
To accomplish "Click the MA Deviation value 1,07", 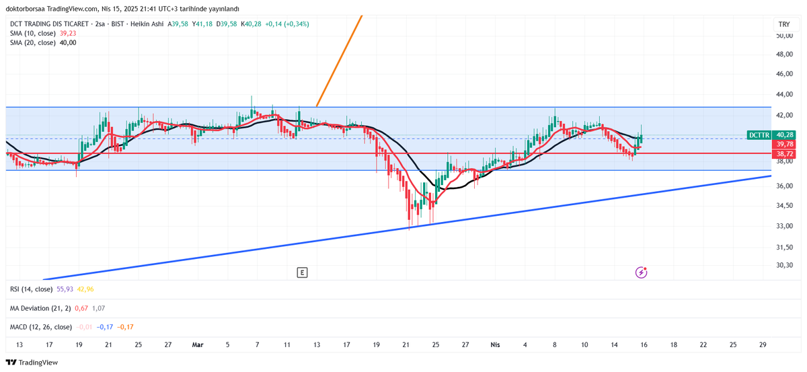I will (x=98, y=308).
